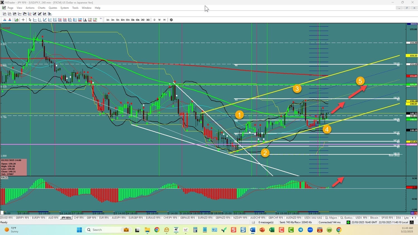Open the Charts menu
This screenshot has width=418, height=235.
click(x=42, y=8)
